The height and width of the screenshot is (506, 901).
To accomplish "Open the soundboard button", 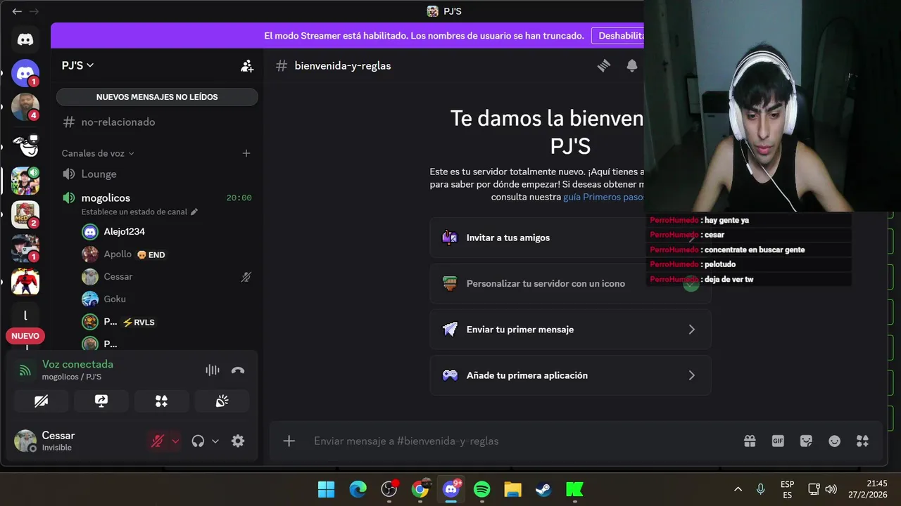I will (x=222, y=401).
